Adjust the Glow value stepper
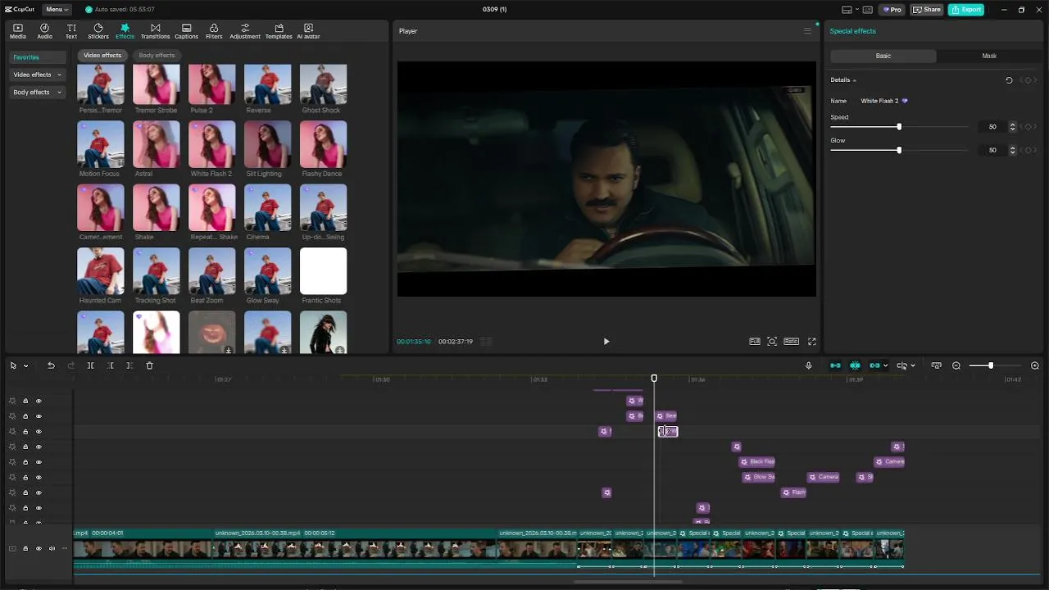The image size is (1049, 590). (1013, 150)
